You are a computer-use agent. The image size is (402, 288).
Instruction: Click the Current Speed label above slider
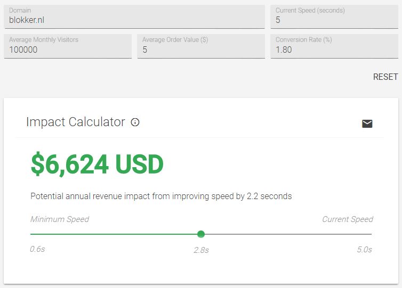347,219
